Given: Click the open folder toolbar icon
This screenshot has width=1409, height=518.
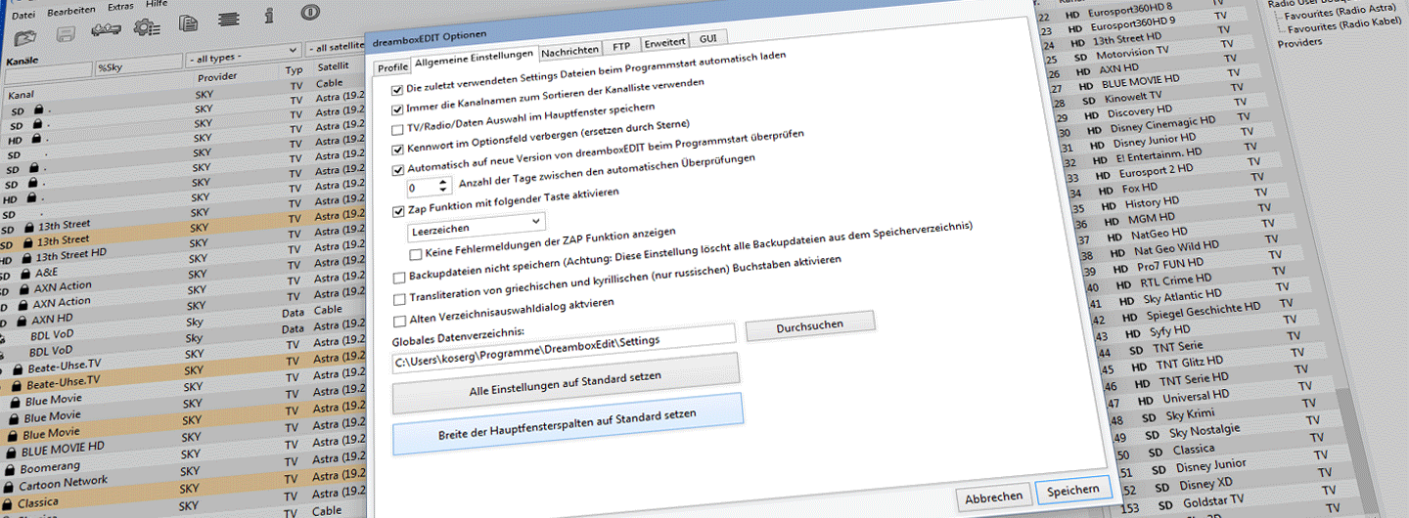Looking at the screenshot, I should 25,35.
